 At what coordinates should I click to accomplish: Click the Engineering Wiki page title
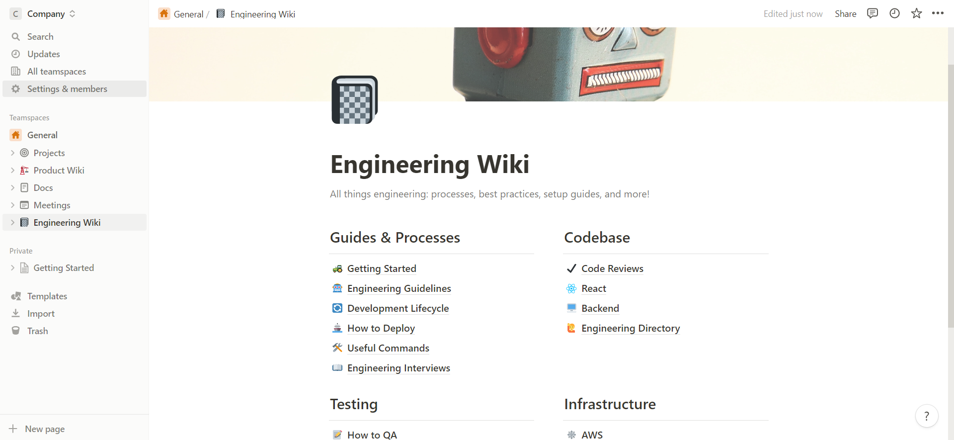[x=430, y=164]
